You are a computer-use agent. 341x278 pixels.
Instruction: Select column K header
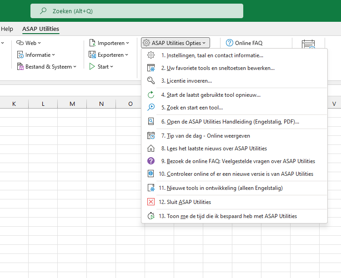point(14,104)
